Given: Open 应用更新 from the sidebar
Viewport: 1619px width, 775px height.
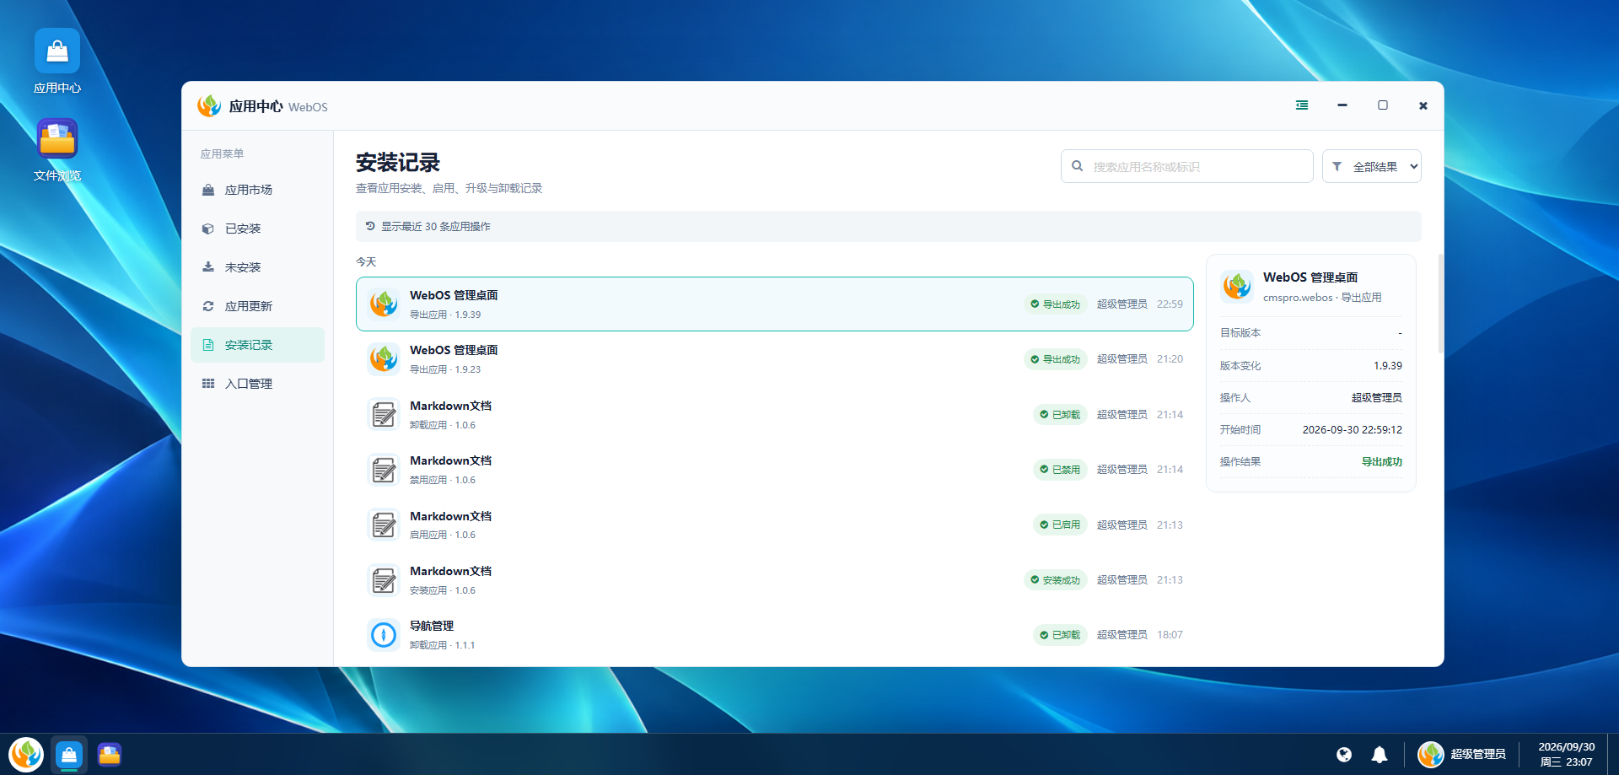Looking at the screenshot, I should tap(257, 306).
